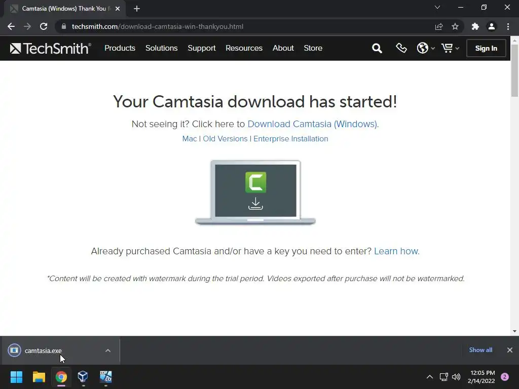The width and height of the screenshot is (519, 389).
Task: Click the fourth pinned app taskbar icon
Action: click(x=106, y=377)
